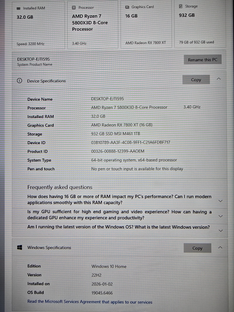This screenshot has width=234, height=312.
Task: Copy the Device Specifications
Action: tap(196, 80)
